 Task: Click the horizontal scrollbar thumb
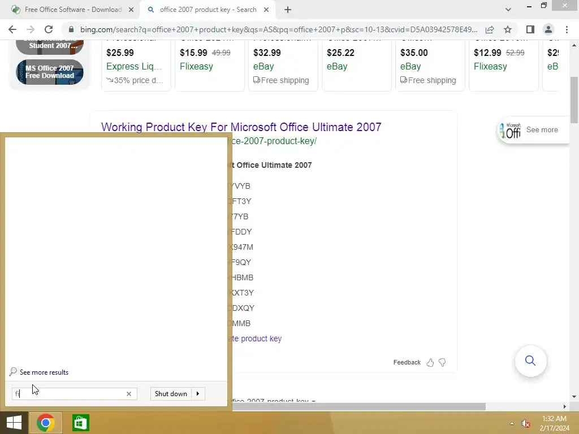[x=358, y=407]
